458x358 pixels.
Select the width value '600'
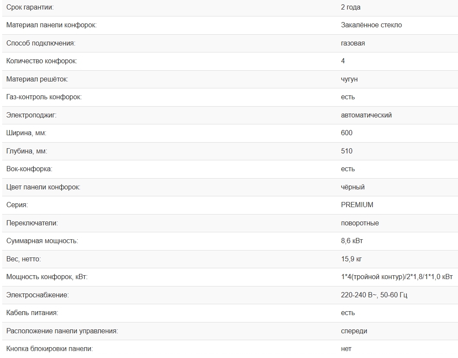[347, 133]
